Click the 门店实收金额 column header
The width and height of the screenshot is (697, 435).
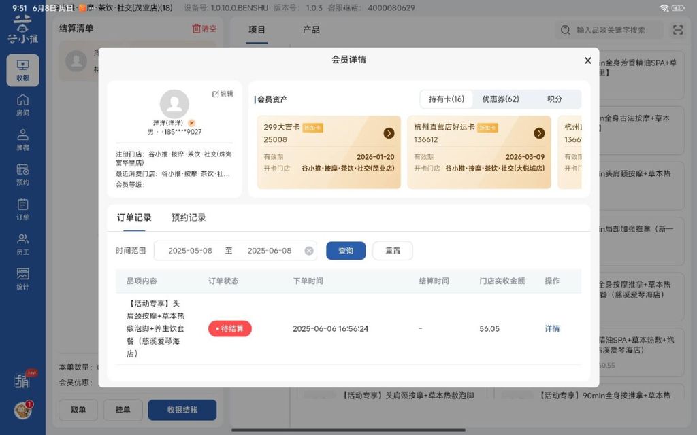pyautogui.click(x=502, y=281)
